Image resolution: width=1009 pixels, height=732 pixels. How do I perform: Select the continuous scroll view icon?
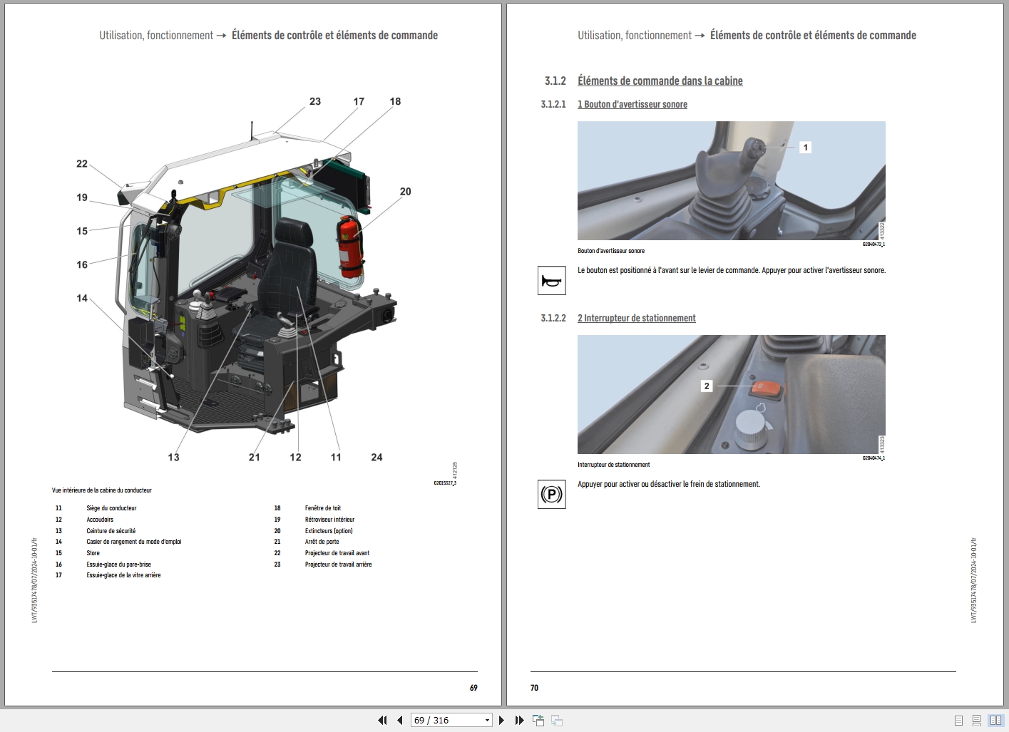975,720
